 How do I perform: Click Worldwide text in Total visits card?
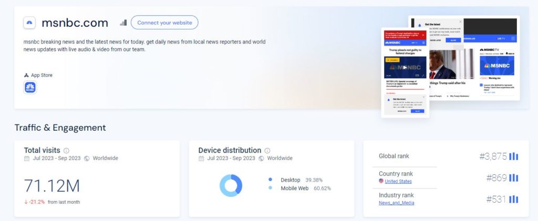pos(105,159)
